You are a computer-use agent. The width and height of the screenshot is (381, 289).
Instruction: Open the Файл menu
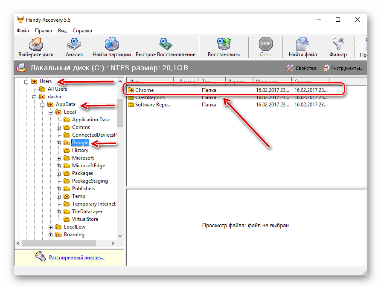(x=23, y=31)
